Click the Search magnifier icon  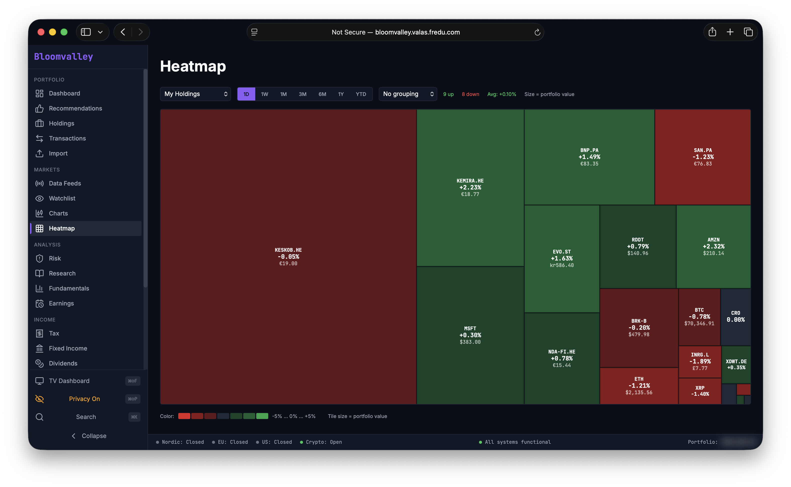(39, 417)
